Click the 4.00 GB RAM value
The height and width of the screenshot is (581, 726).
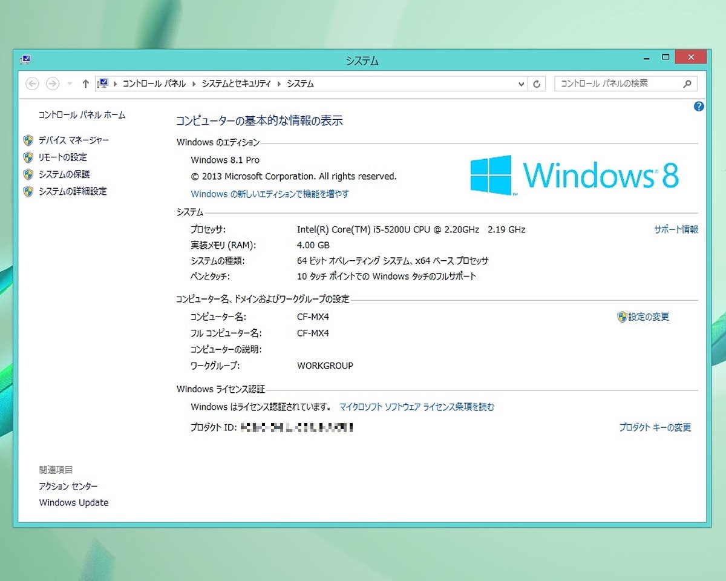click(x=313, y=245)
